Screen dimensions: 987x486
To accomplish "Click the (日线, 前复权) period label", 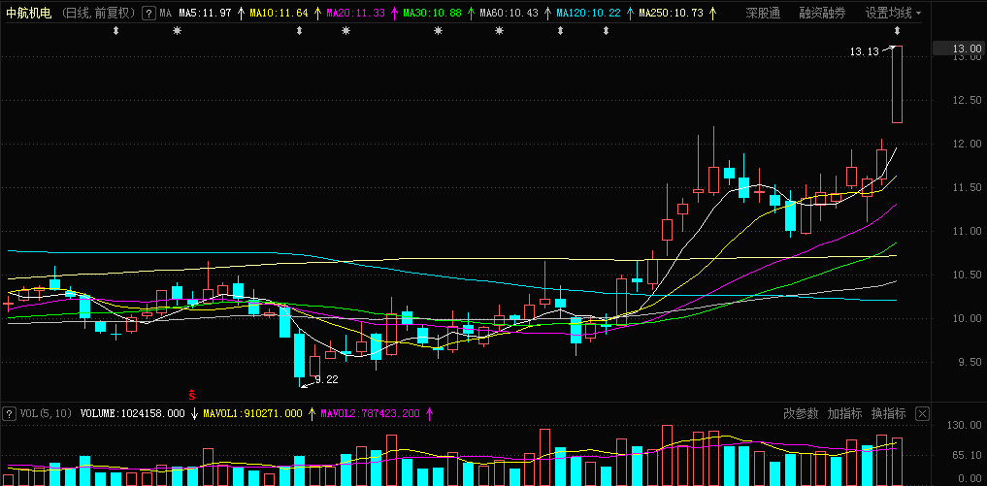I will coord(100,13).
